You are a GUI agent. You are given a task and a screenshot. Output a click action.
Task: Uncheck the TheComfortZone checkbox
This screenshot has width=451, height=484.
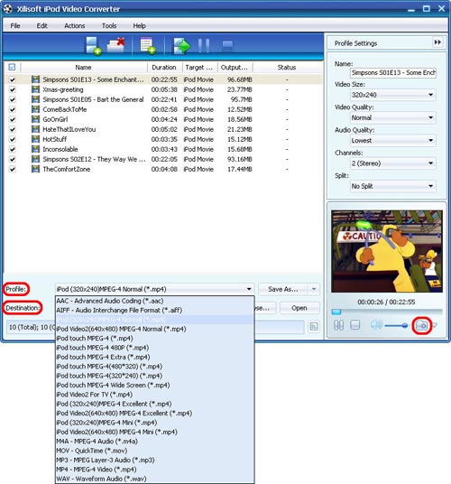tap(12, 169)
